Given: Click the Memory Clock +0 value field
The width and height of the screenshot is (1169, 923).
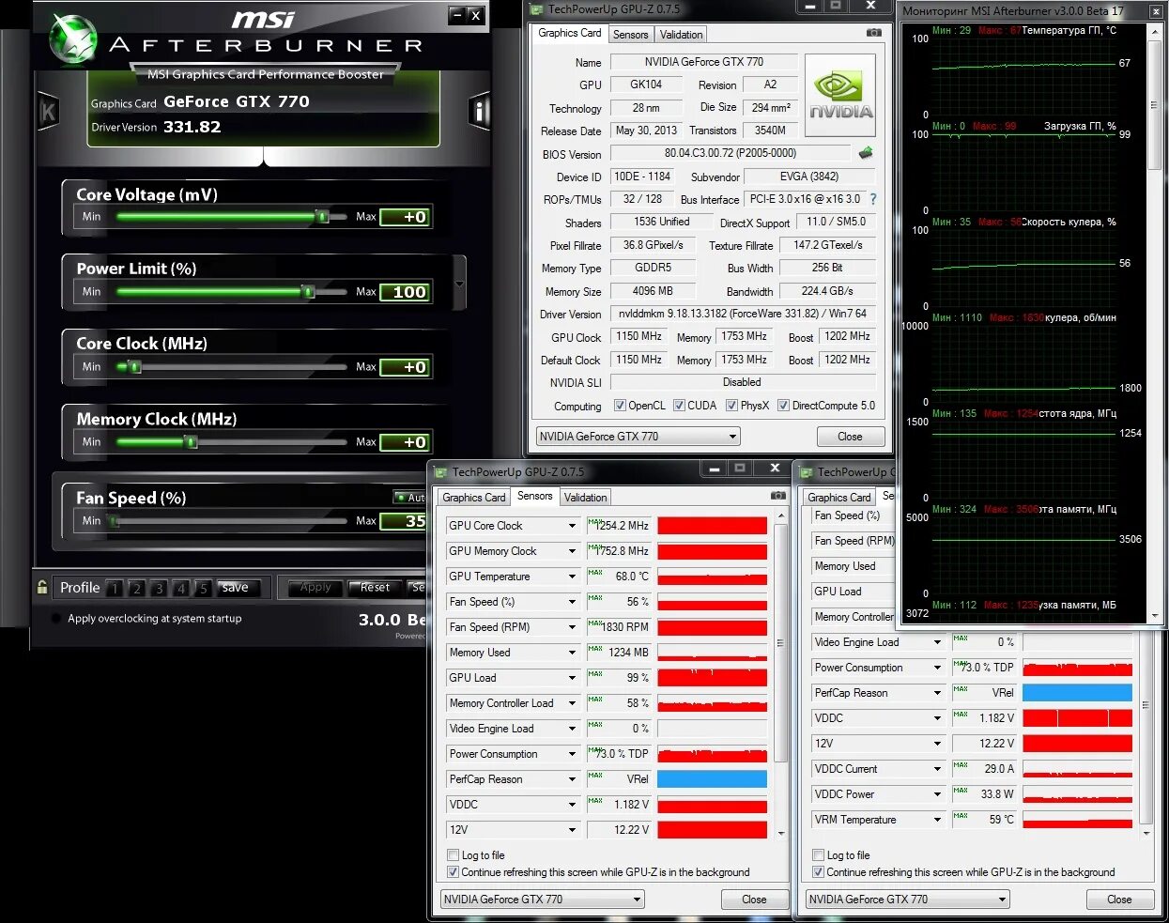Looking at the screenshot, I should 406,442.
